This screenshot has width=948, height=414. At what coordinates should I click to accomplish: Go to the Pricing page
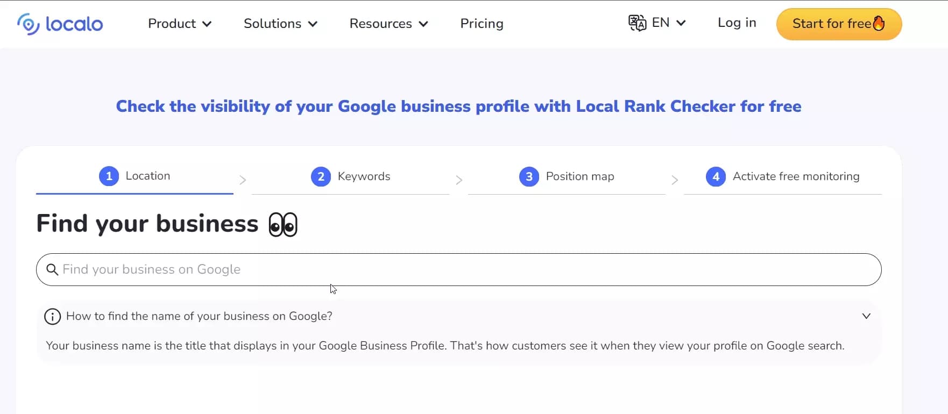click(482, 24)
